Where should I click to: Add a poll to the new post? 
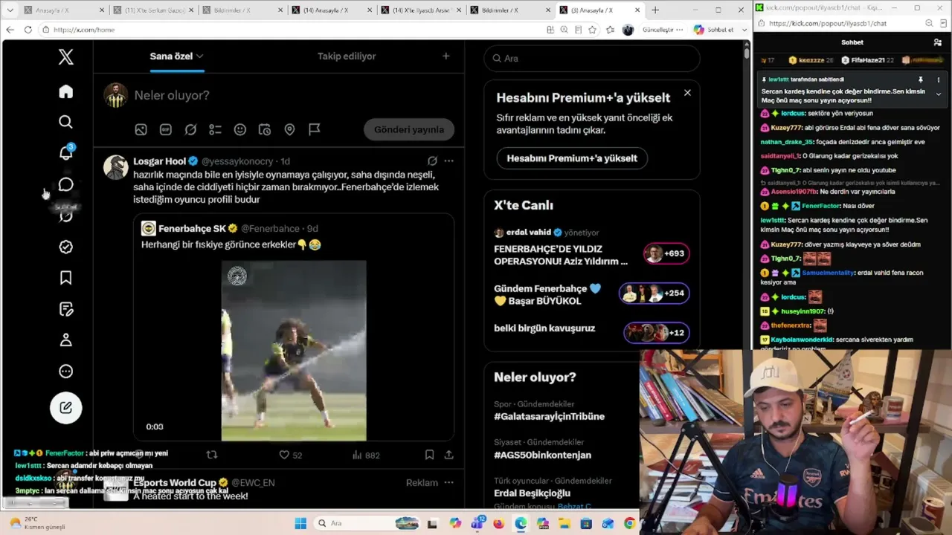click(x=215, y=129)
